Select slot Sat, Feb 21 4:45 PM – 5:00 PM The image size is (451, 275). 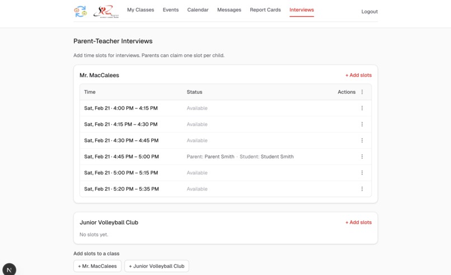click(121, 157)
